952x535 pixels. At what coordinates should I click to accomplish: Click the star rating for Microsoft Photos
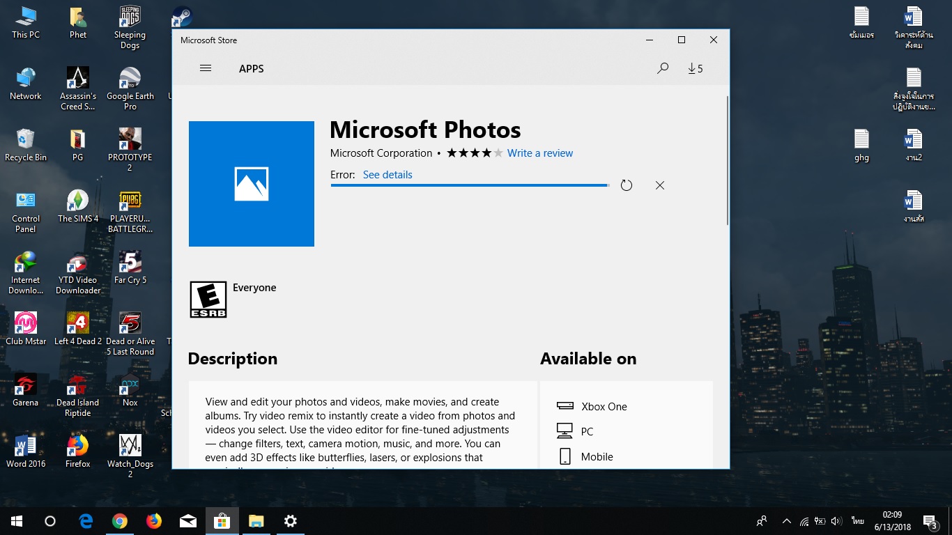click(475, 153)
